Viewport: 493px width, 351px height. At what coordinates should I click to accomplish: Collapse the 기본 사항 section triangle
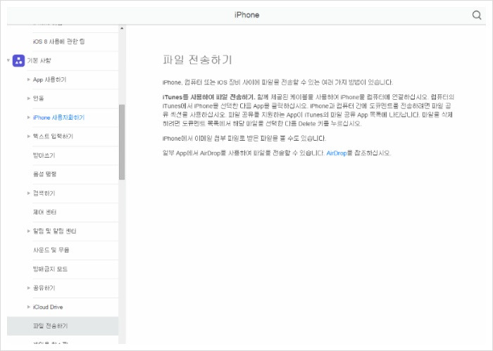(8, 60)
